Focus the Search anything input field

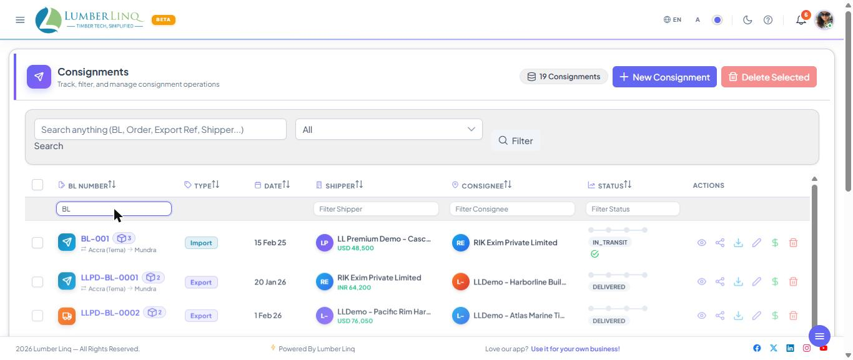160,130
